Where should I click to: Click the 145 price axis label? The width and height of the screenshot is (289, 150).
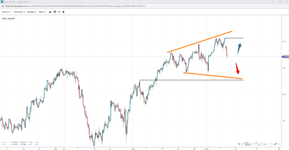click(283, 68)
